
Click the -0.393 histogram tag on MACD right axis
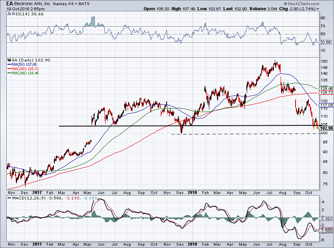point(326,219)
